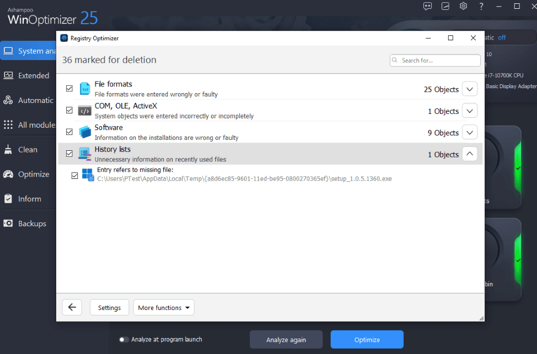Toggle Analyze at program launch switch
The width and height of the screenshot is (537, 354).
tap(123, 340)
